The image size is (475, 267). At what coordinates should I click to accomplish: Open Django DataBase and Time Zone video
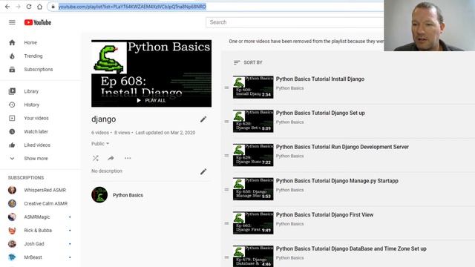click(x=351, y=248)
